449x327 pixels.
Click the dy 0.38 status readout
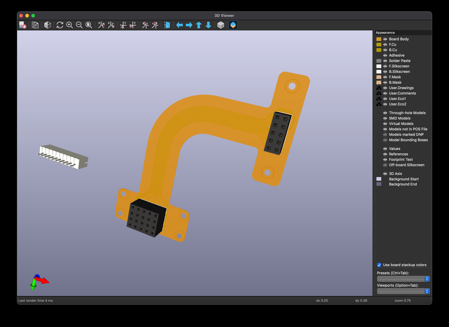click(361, 301)
